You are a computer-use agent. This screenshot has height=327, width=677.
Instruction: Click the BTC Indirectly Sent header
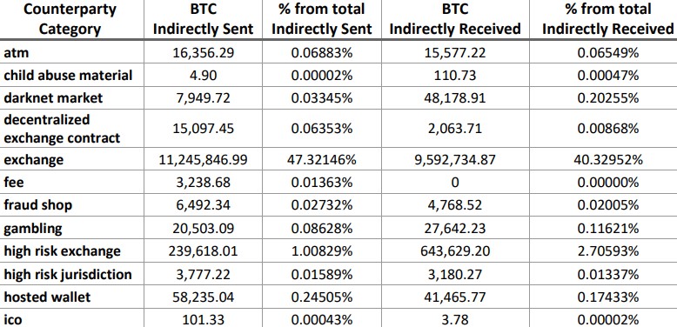[203, 19]
